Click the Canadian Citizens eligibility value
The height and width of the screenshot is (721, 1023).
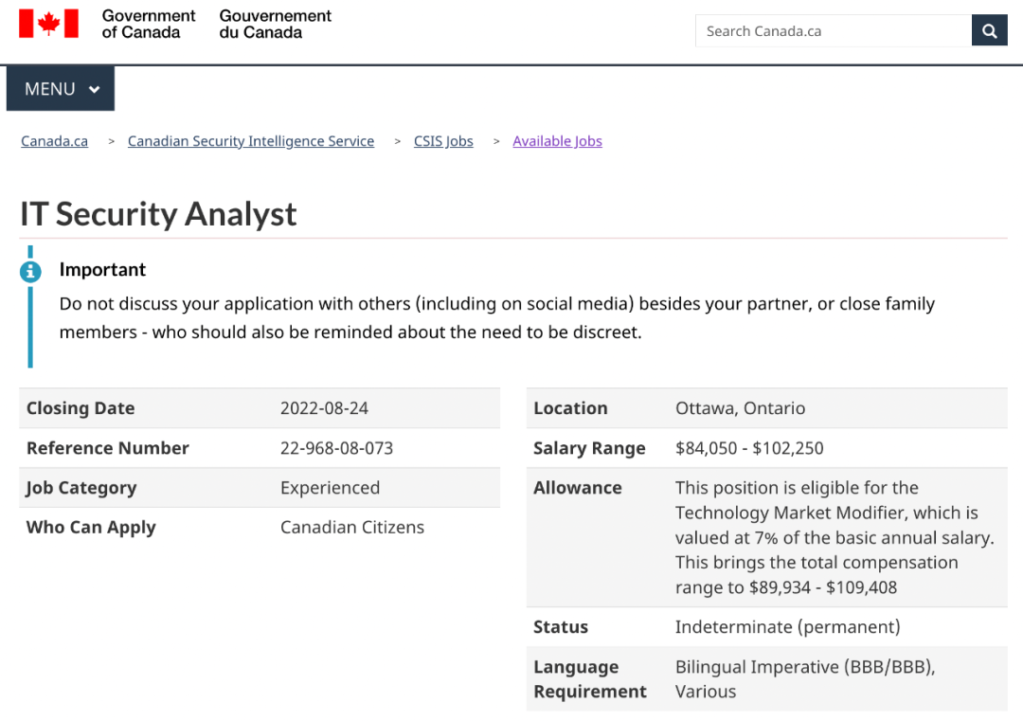352,528
